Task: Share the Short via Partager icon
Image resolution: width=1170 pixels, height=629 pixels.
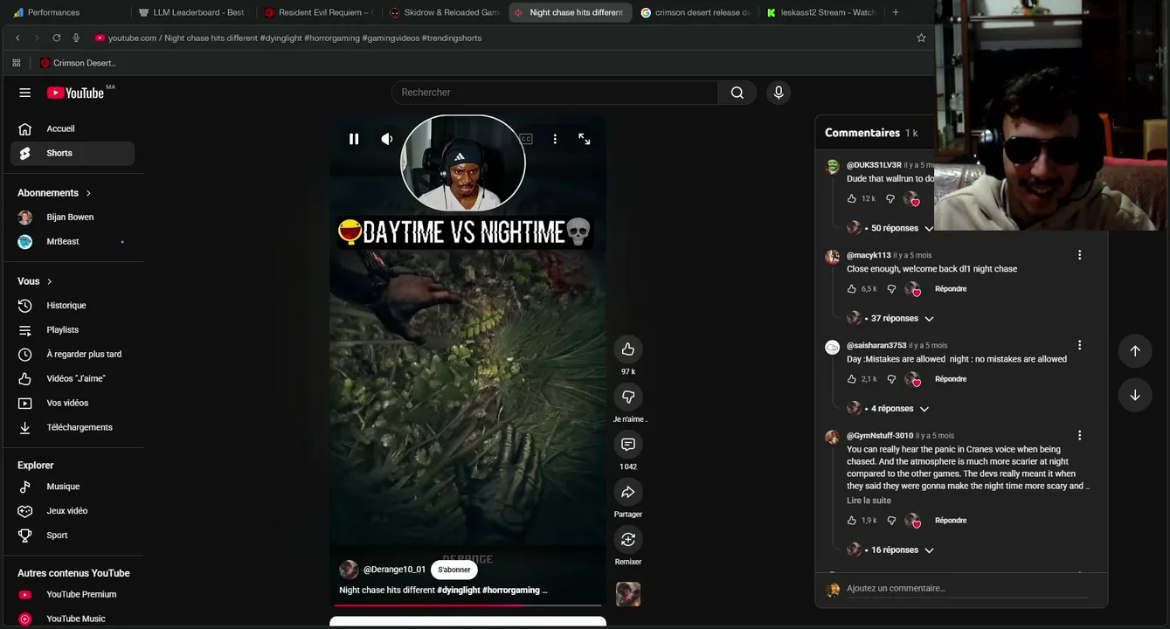Action: point(628,492)
